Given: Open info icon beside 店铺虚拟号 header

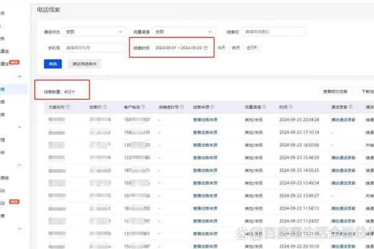Looking at the screenshot, I should point(182,107).
